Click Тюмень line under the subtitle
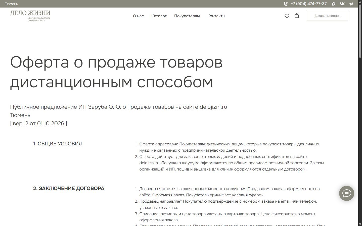 click(x=20, y=115)
